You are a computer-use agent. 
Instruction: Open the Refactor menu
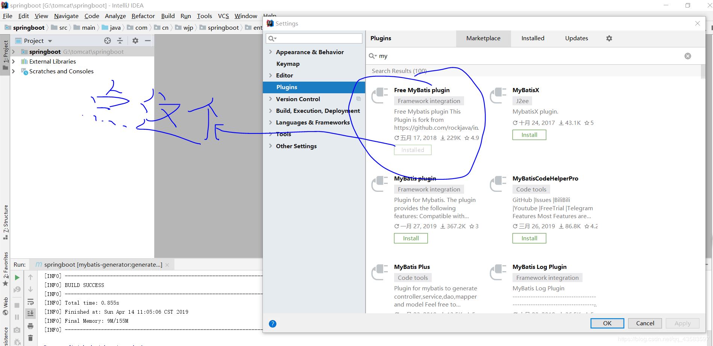pyautogui.click(x=143, y=16)
